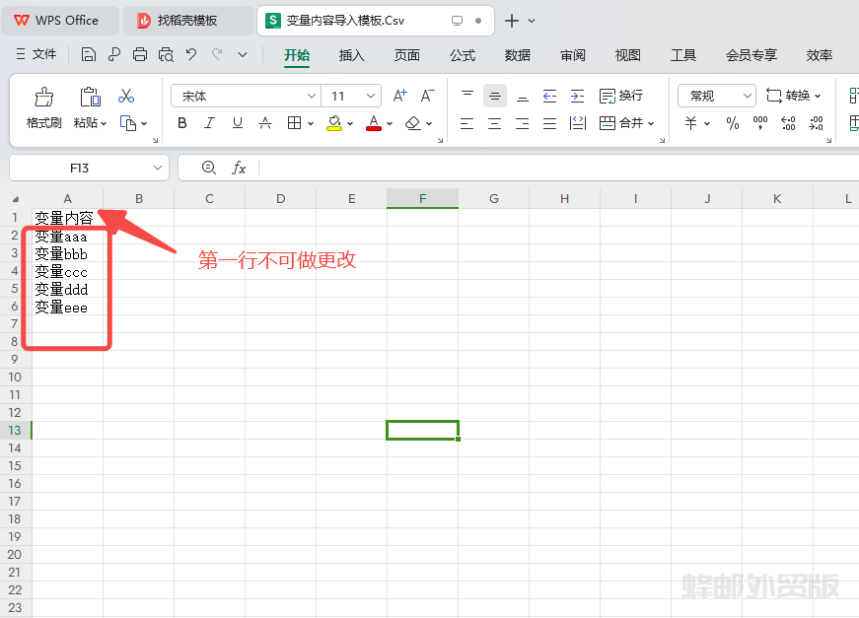The width and height of the screenshot is (859, 618).
Task: Apply the yellow fill color swatch
Action: click(334, 123)
